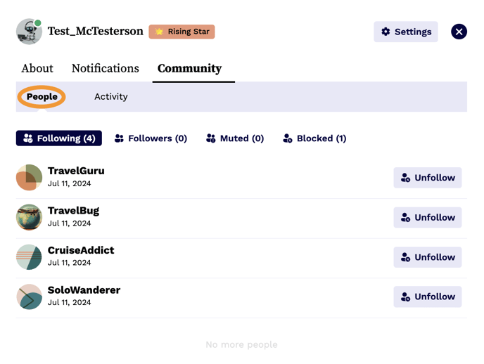Screen dimensions: 484x364
Task: Click the Rising Star badge
Action: click(x=181, y=32)
